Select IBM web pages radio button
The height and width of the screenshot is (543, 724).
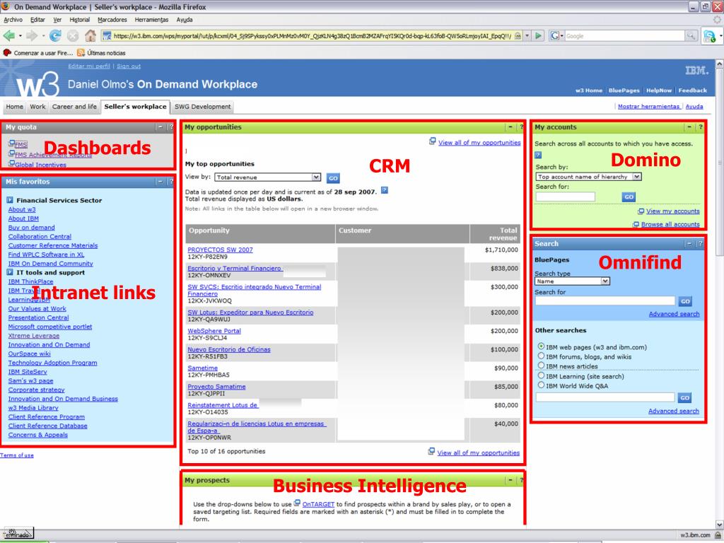541,346
